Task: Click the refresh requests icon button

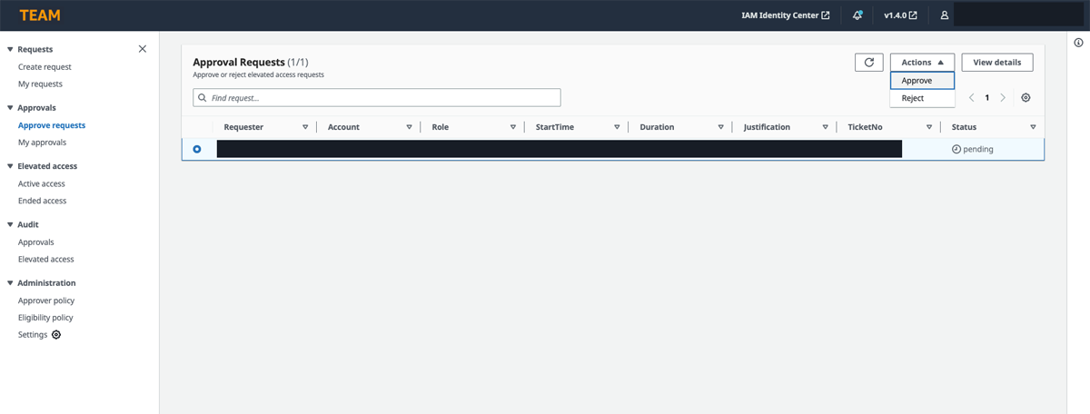Action: [x=868, y=63]
